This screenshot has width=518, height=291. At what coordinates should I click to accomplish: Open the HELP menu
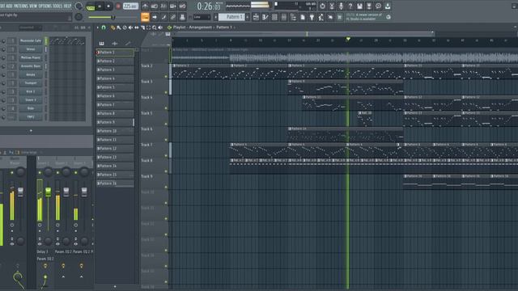(67, 6)
